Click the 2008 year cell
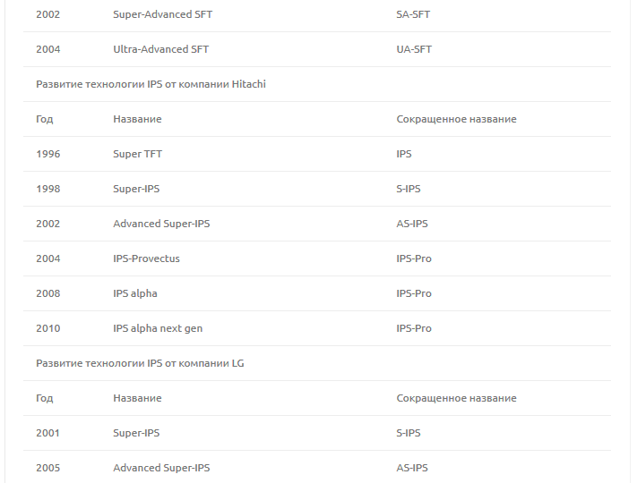The width and height of the screenshot is (637, 483). click(x=48, y=294)
